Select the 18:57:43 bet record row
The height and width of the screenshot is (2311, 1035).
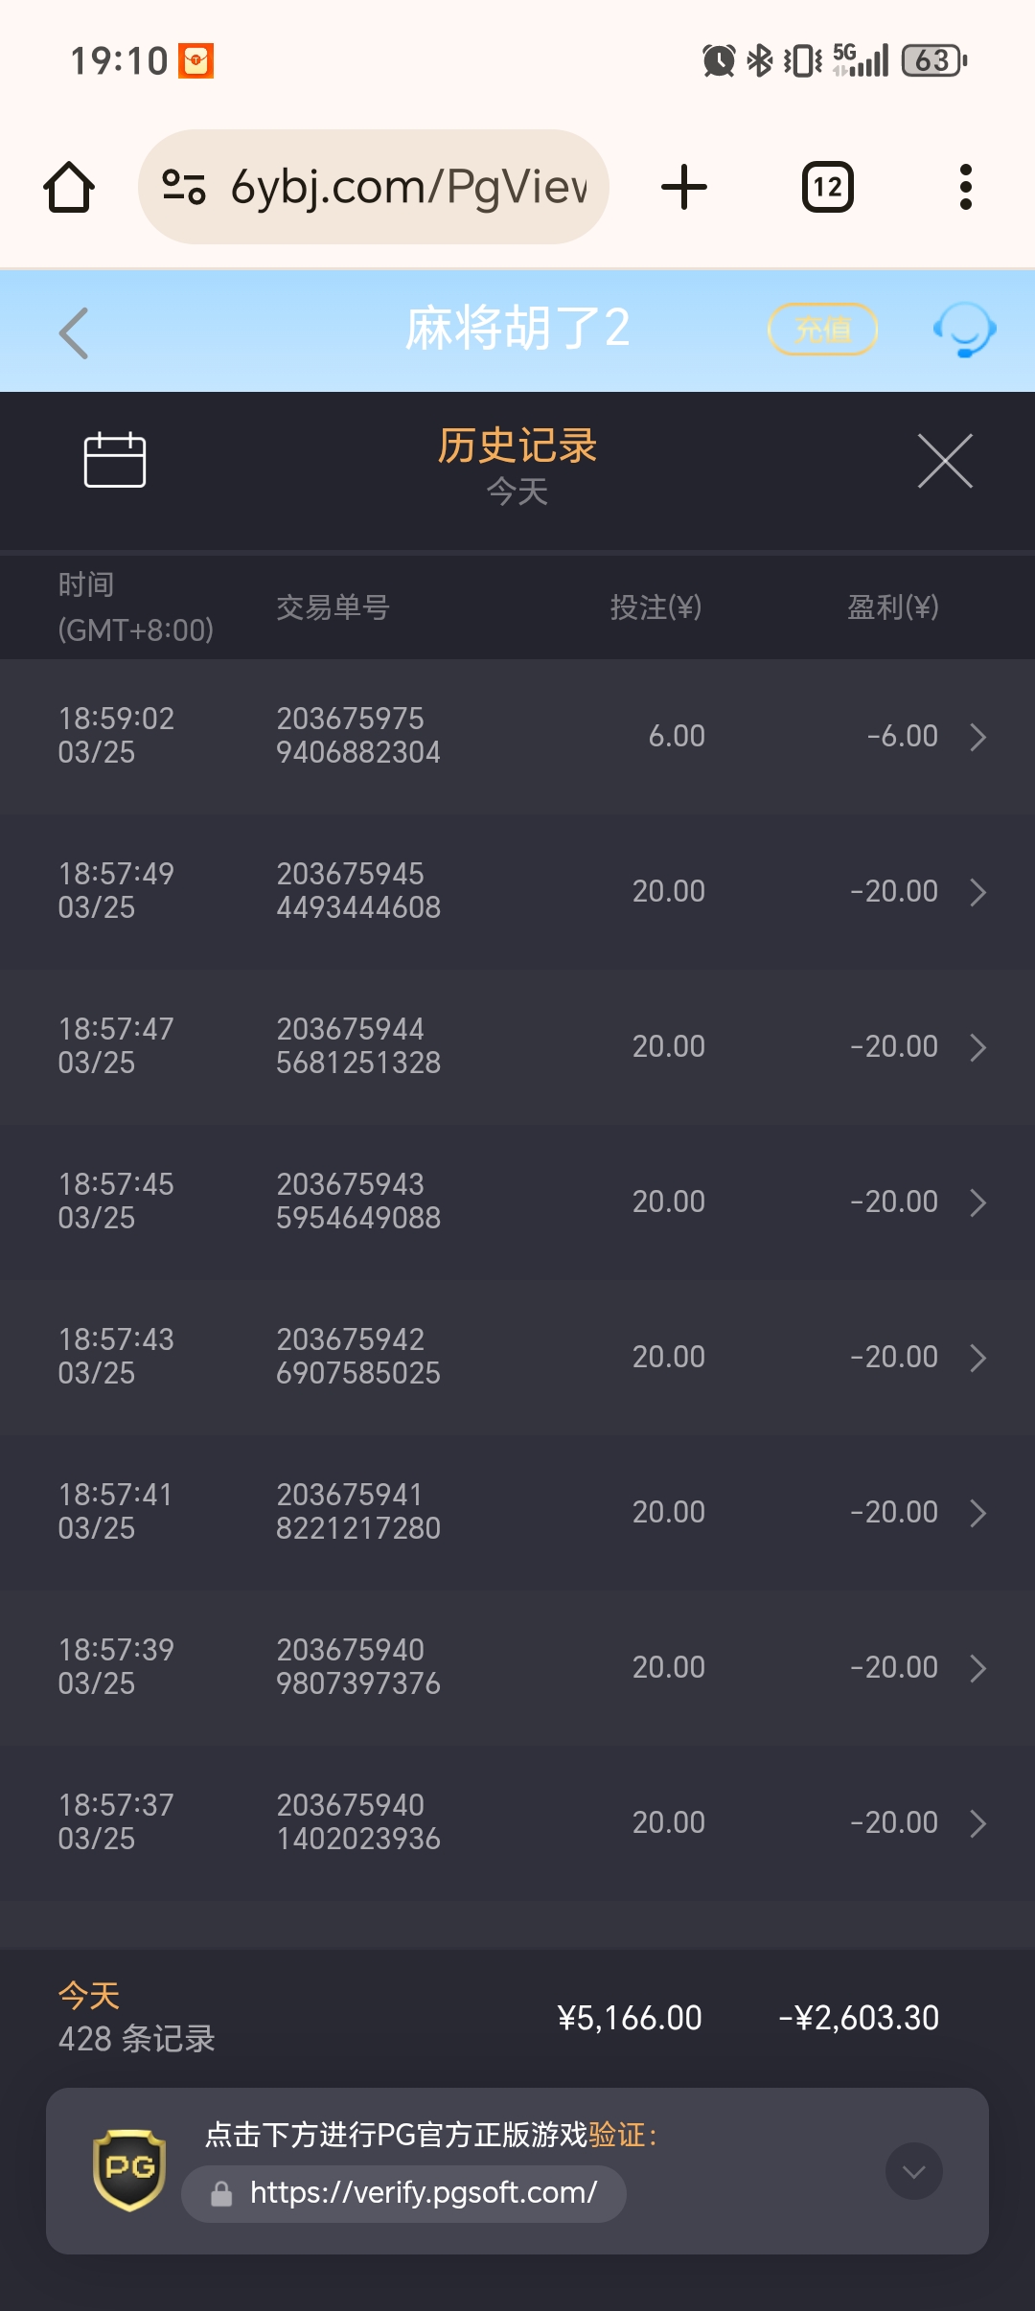tap(517, 1357)
